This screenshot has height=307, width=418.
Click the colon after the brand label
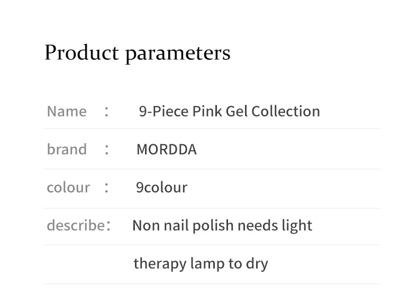pos(107,150)
